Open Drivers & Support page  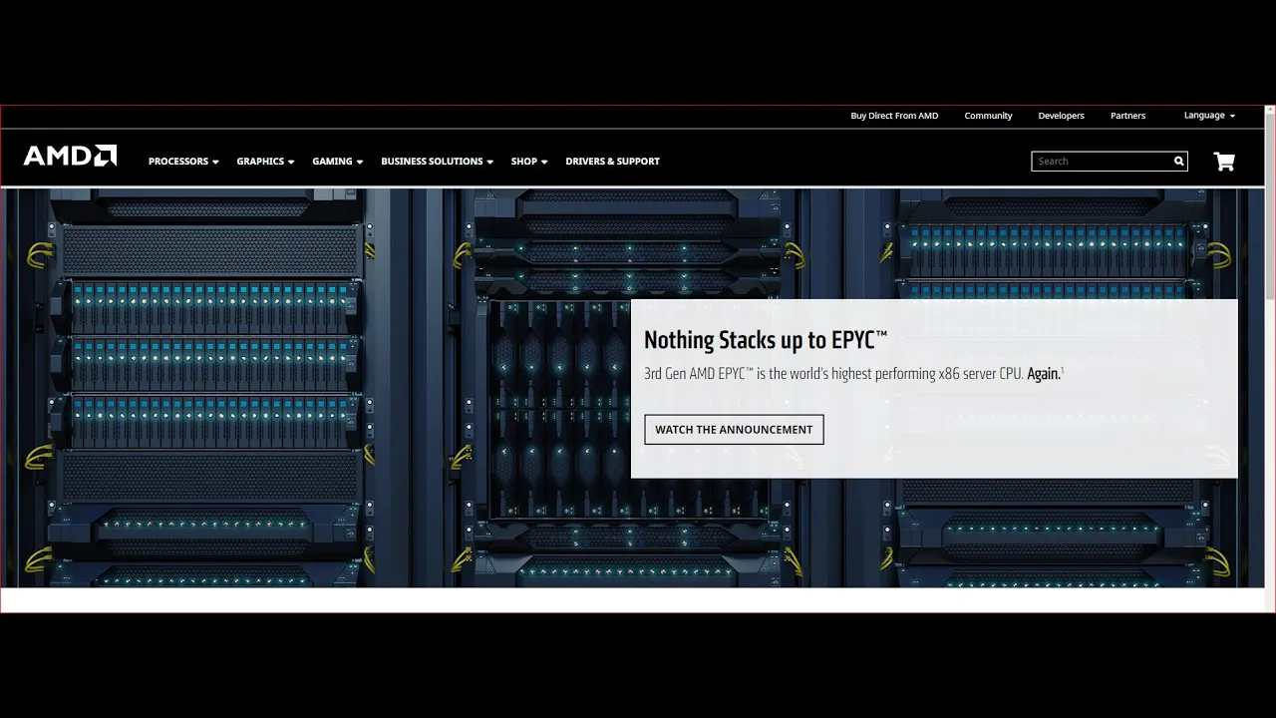(x=612, y=162)
